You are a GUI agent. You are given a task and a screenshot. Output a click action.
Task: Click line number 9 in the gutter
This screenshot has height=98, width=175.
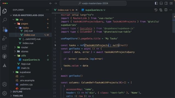[55, 45]
